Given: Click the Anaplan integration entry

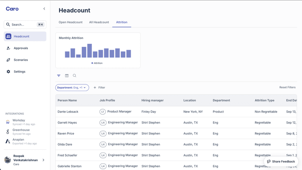Looking at the screenshot, I should point(18,141).
